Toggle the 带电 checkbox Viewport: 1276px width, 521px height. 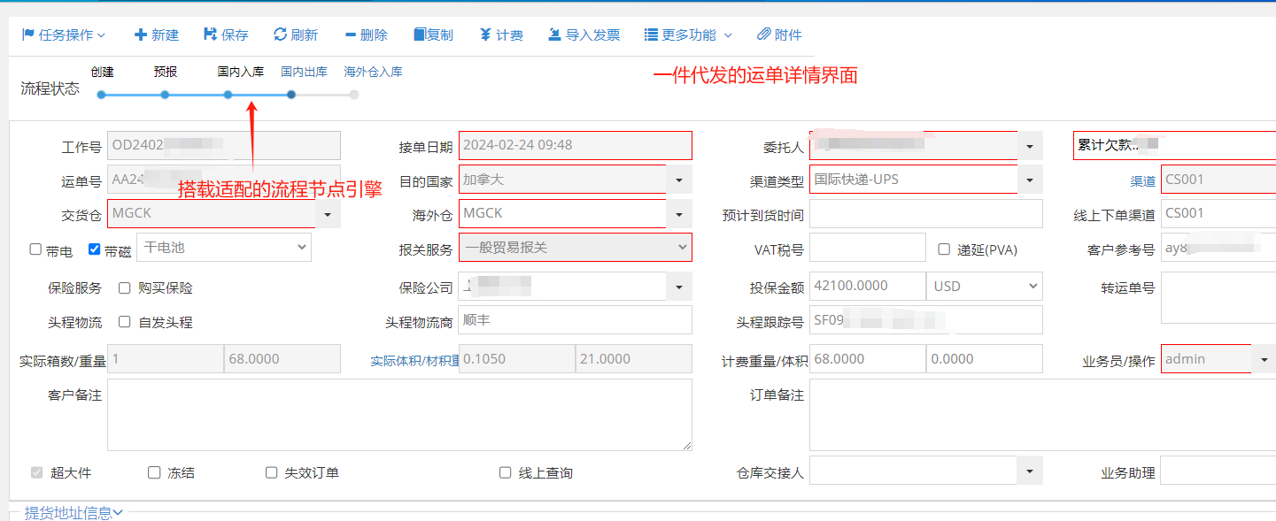36,249
